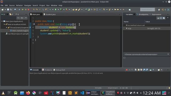171x96 pixels.
Task: Open Firefox from the taskbar
Action: coord(28,93)
